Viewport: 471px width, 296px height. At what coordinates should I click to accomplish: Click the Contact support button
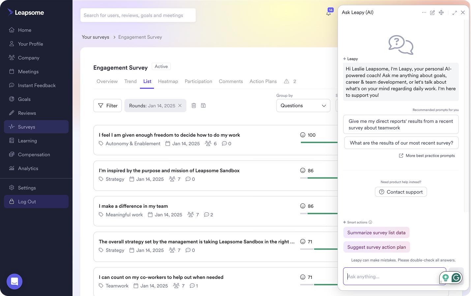click(401, 192)
